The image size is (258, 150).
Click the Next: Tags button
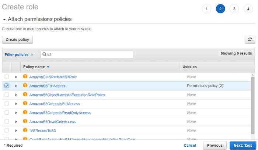(x=243, y=146)
